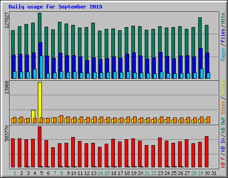Click the 'kB F' legend label
Viewport: 228px width, 178px height.
tap(223, 162)
